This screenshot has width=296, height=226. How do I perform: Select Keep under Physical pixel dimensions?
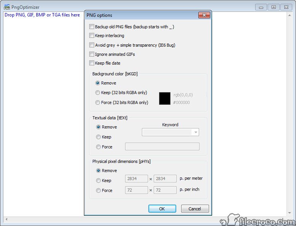click(98, 180)
